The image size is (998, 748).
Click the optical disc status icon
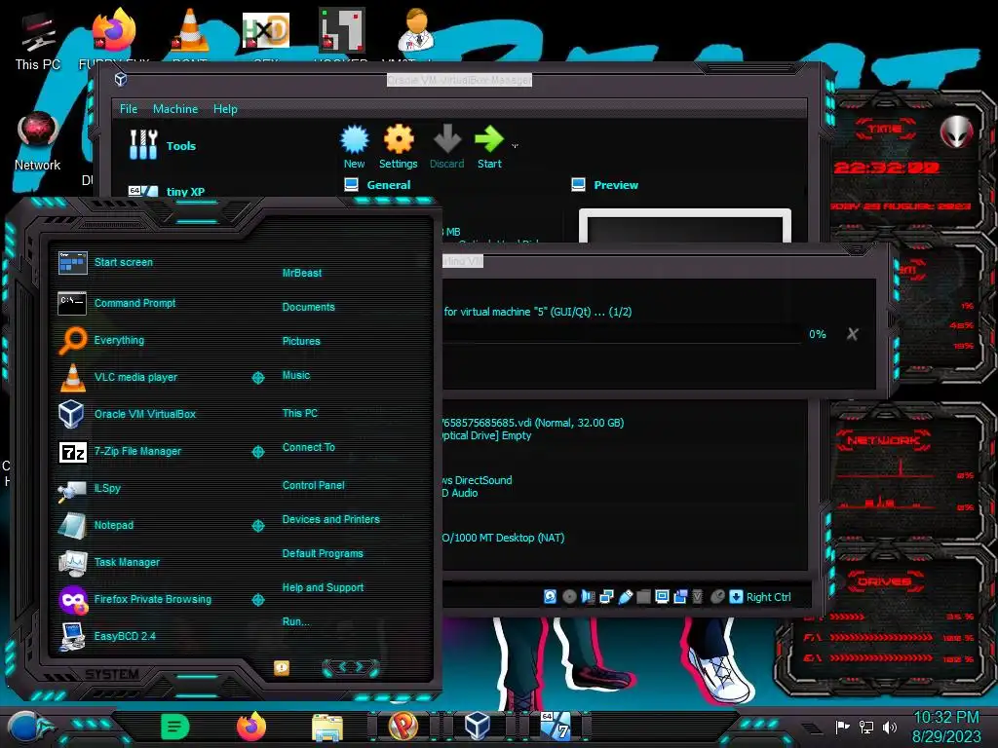click(x=569, y=597)
